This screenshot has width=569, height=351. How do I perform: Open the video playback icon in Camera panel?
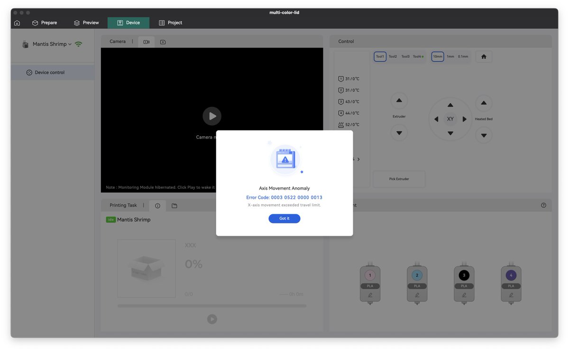click(x=163, y=42)
